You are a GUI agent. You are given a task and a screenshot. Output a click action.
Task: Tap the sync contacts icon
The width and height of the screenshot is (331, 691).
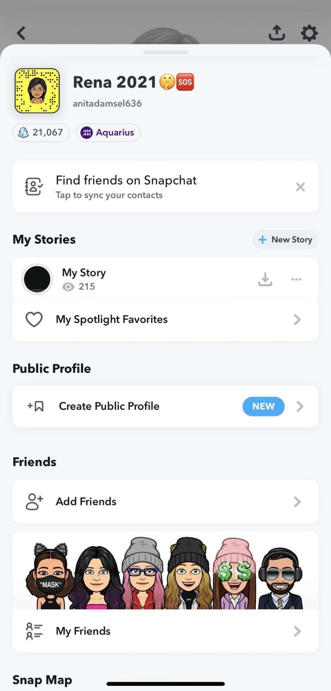[x=34, y=187]
